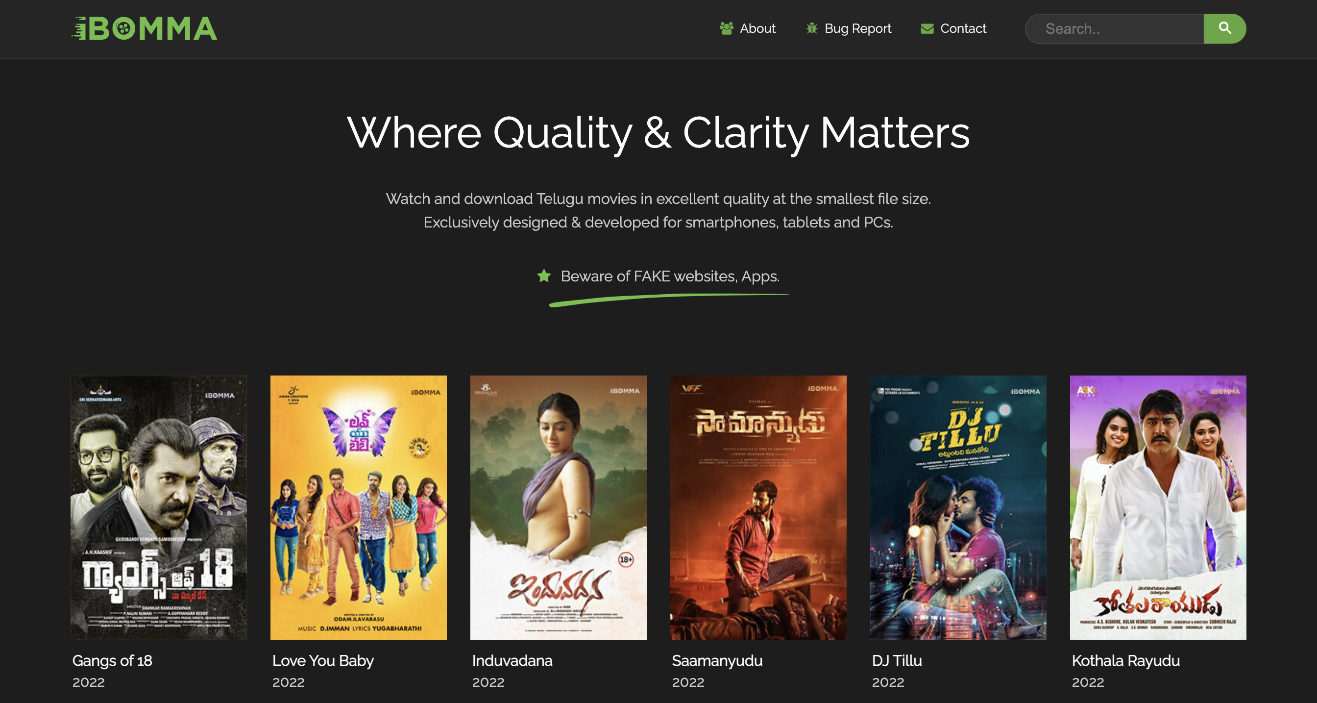Click the bug icon beside Bug Report
The width and height of the screenshot is (1317, 703).
811,28
